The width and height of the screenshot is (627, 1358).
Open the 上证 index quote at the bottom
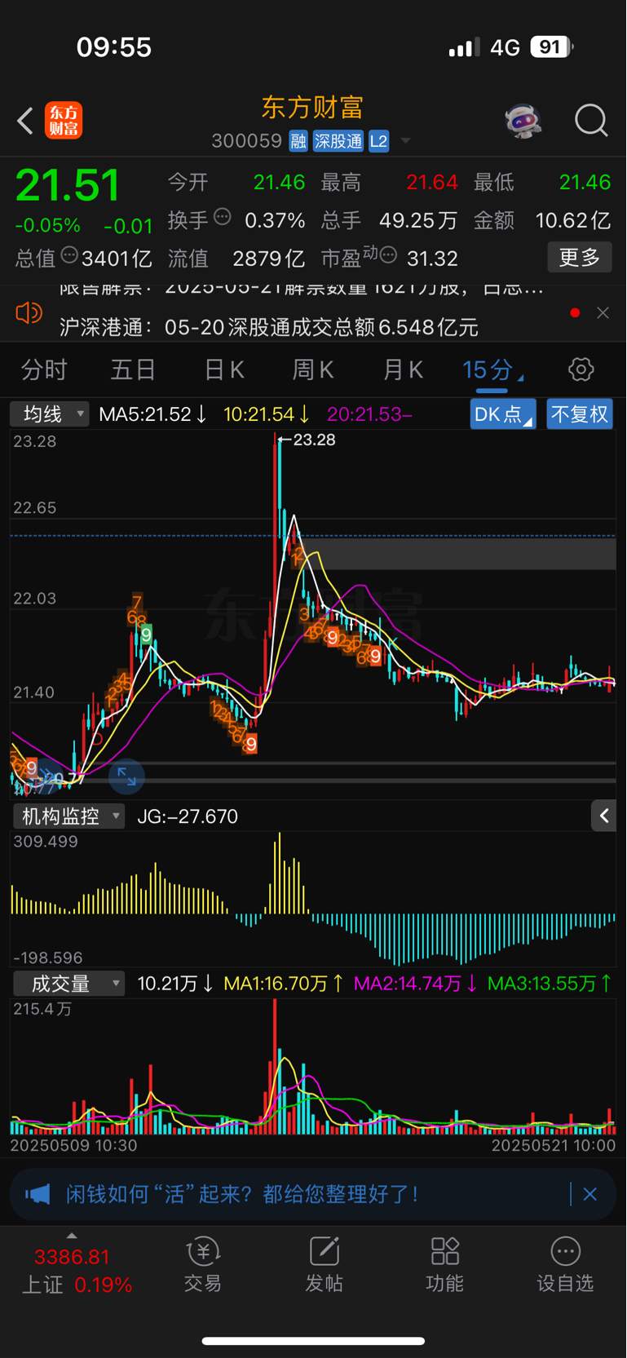77,1271
